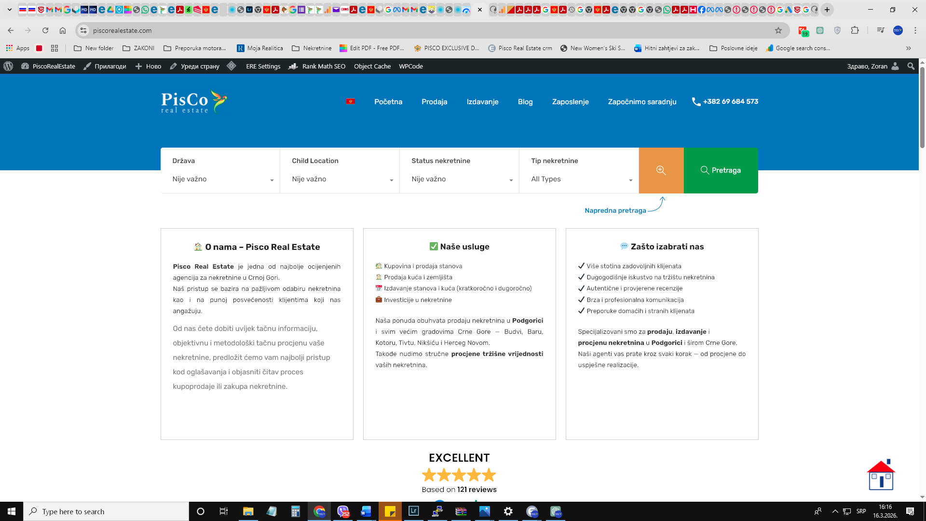Open Tip nekretnine All Types dropdown
The height and width of the screenshot is (521, 926).
[579, 179]
